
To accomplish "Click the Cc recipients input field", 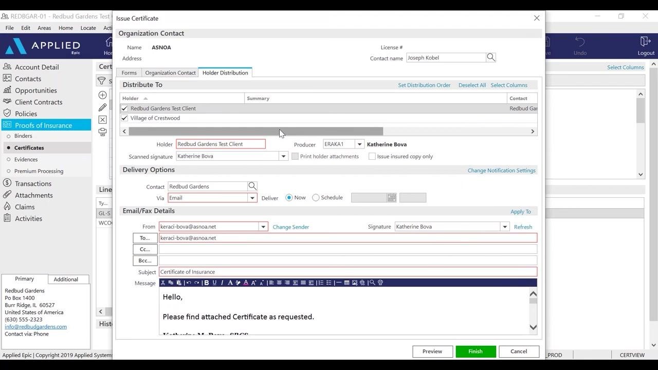I will point(348,249).
